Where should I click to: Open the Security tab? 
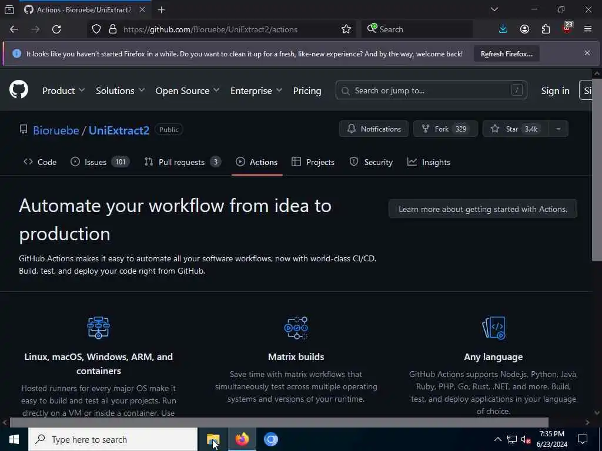point(371,162)
